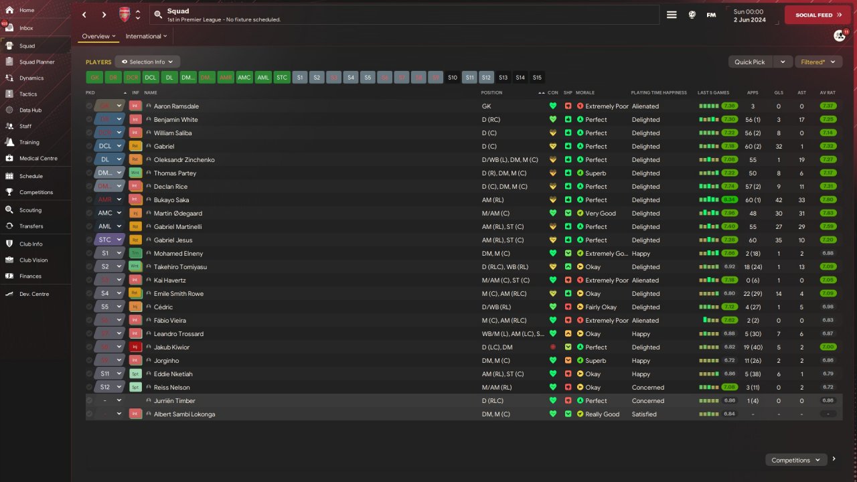Sort by the MORALE column header
857x482 pixels.
[585, 92]
